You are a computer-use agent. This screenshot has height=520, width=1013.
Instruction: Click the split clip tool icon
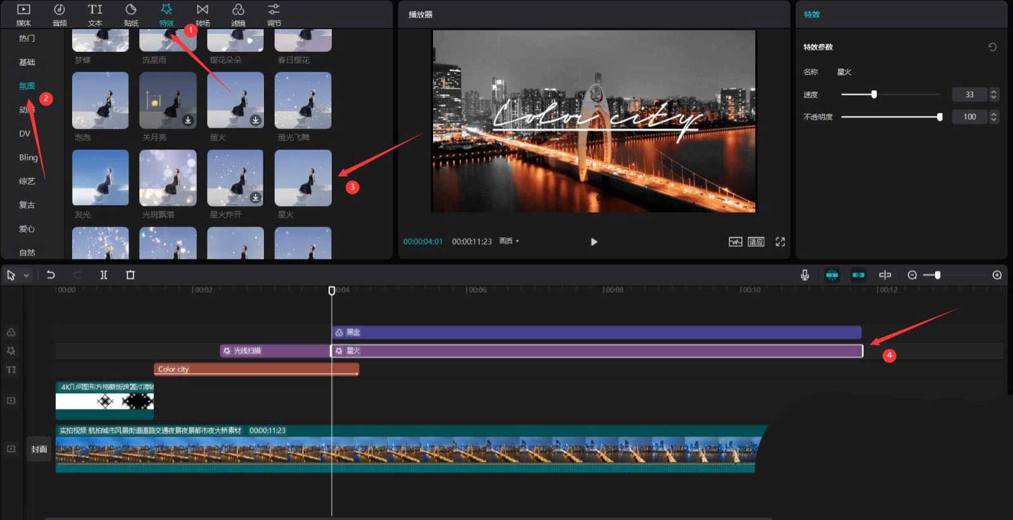pyautogui.click(x=104, y=275)
